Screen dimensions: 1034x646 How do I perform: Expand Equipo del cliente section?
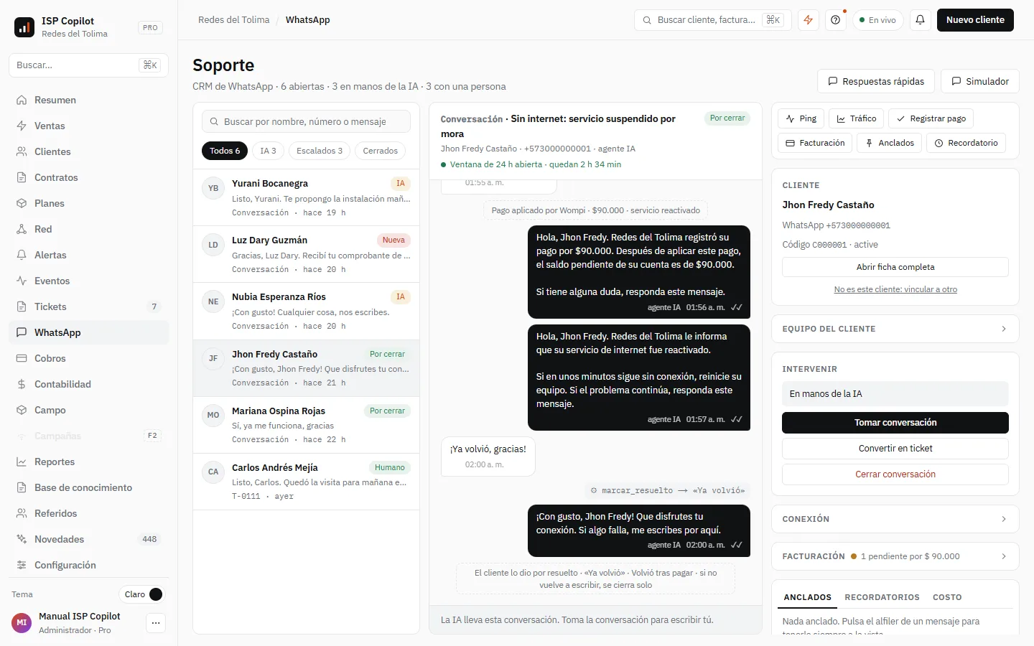point(895,329)
